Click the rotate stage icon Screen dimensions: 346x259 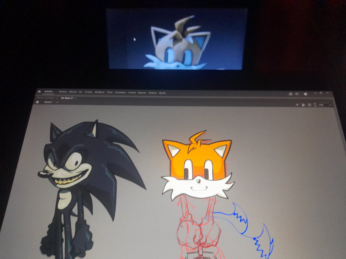pos(315,105)
